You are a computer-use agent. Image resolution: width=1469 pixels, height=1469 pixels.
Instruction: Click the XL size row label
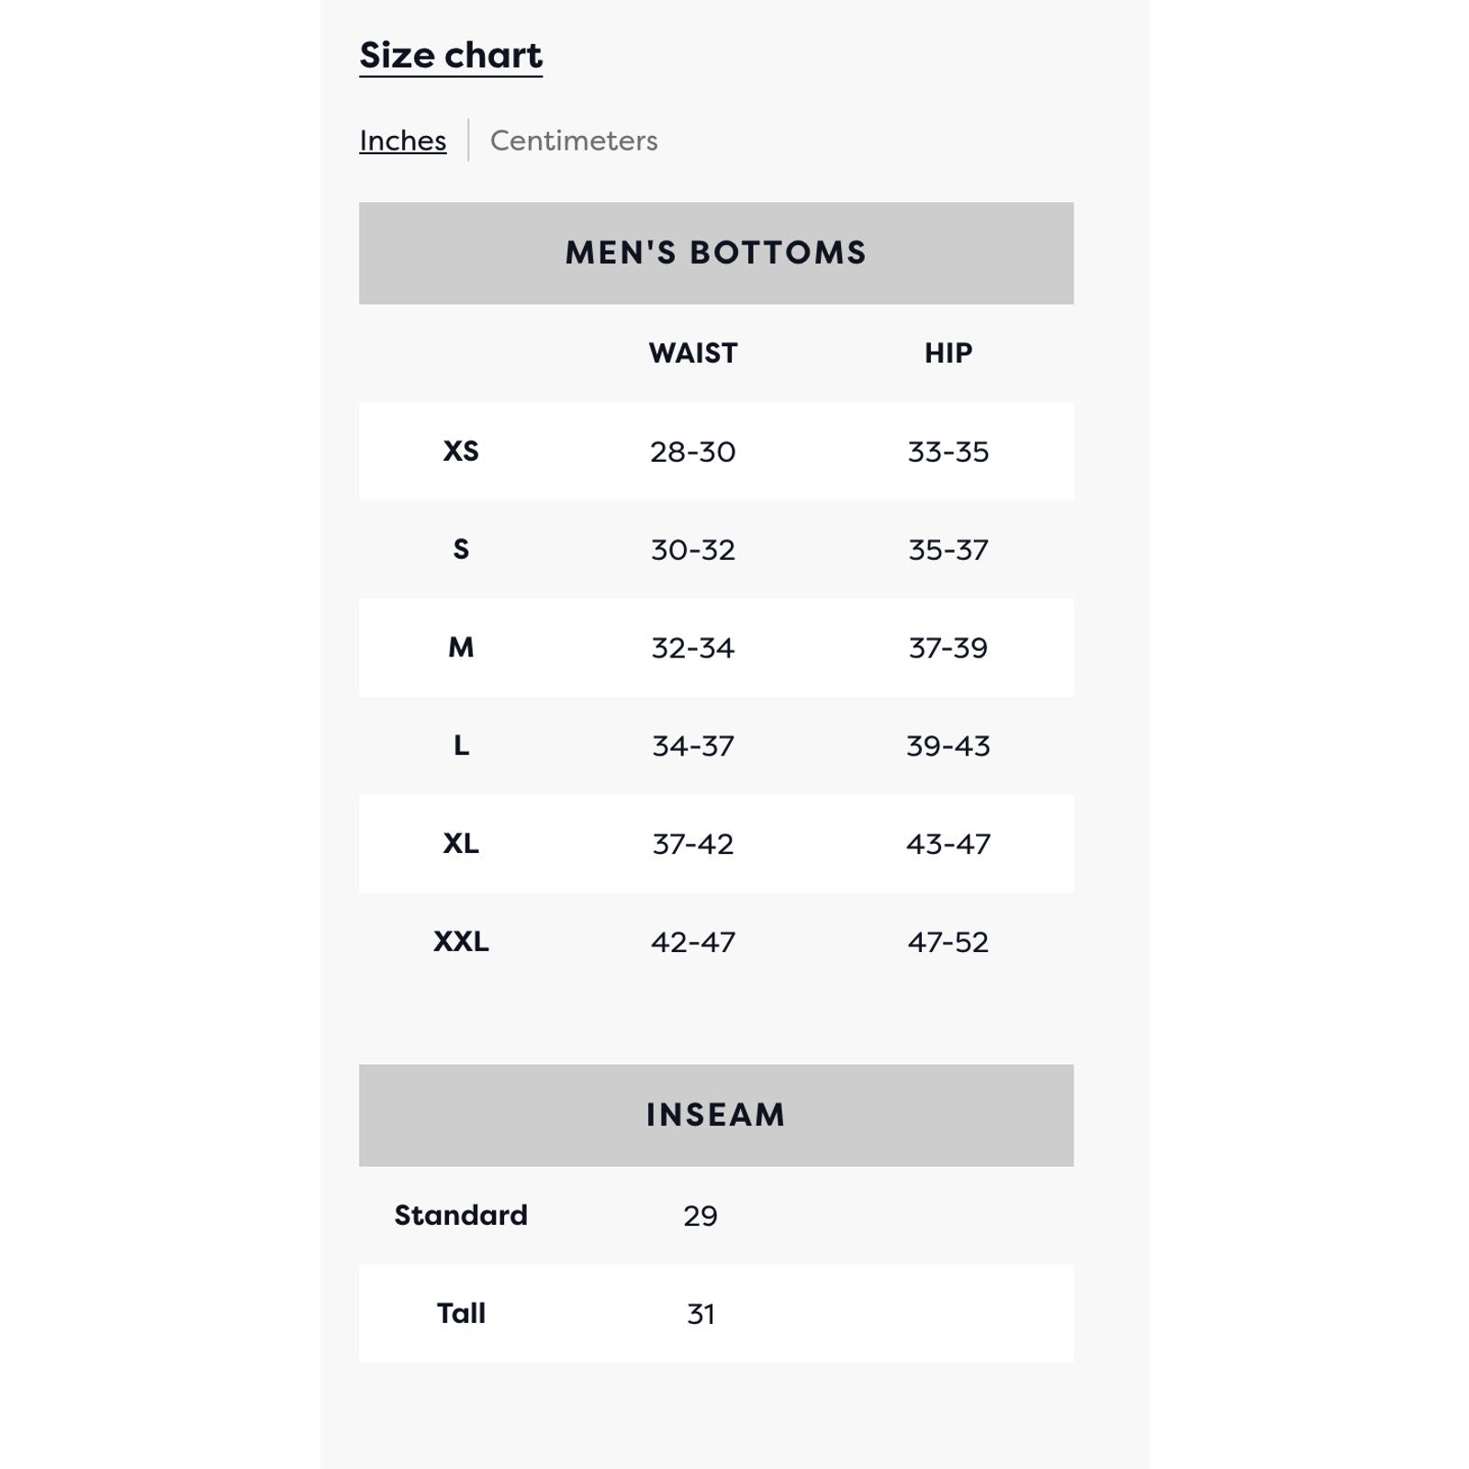click(461, 844)
